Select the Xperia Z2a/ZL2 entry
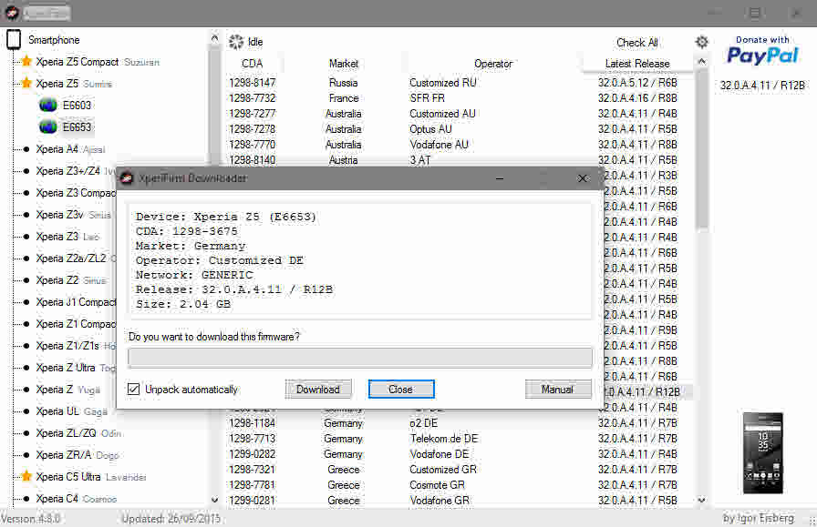Viewport: 817px width, 527px height. point(76,258)
